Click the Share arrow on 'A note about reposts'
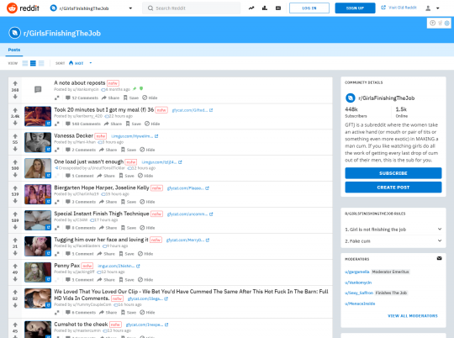 click(x=104, y=98)
